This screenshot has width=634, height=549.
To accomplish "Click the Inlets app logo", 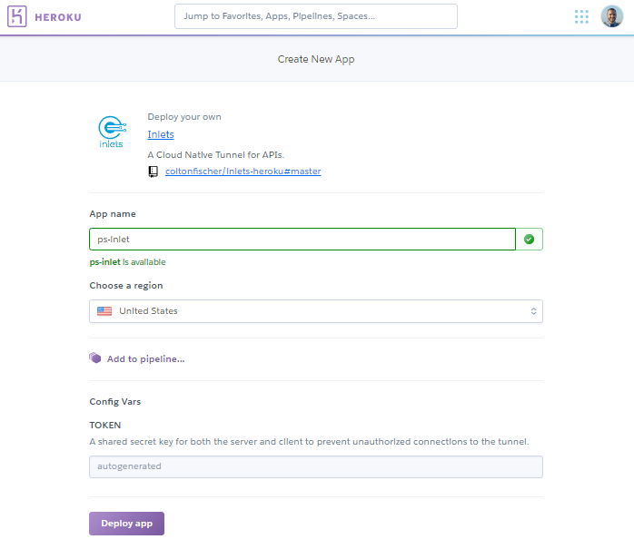I will click(x=112, y=132).
